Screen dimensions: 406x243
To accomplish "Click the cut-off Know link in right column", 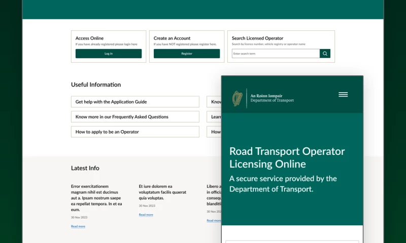I will [214, 102].
